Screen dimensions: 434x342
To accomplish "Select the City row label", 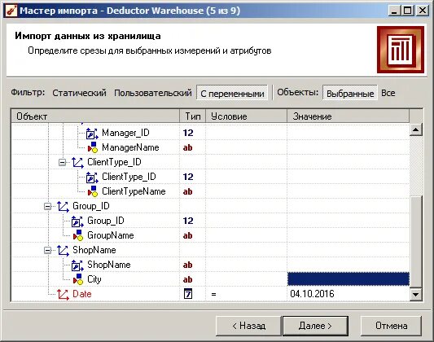I will (94, 279).
